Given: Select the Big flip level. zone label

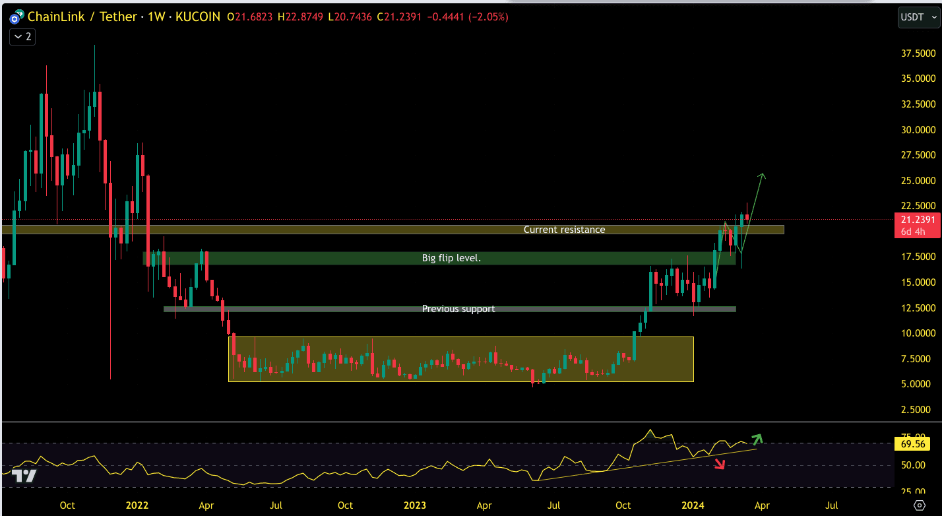Looking at the screenshot, I should pyautogui.click(x=451, y=258).
